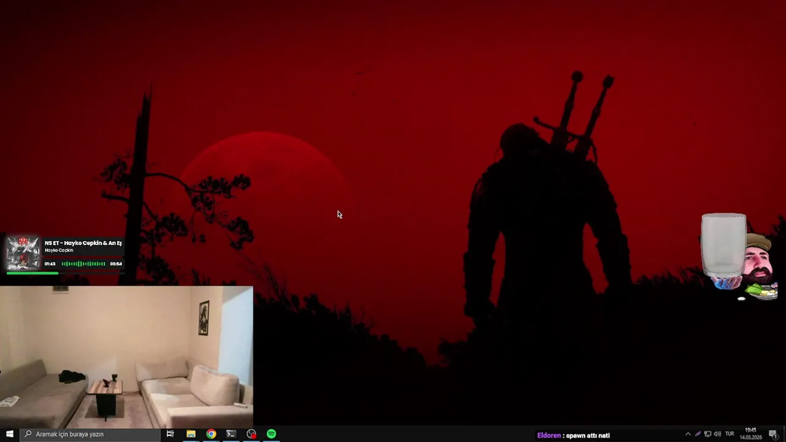Open OBS Studio from the taskbar
This screenshot has height=442, width=786.
[x=251, y=434]
